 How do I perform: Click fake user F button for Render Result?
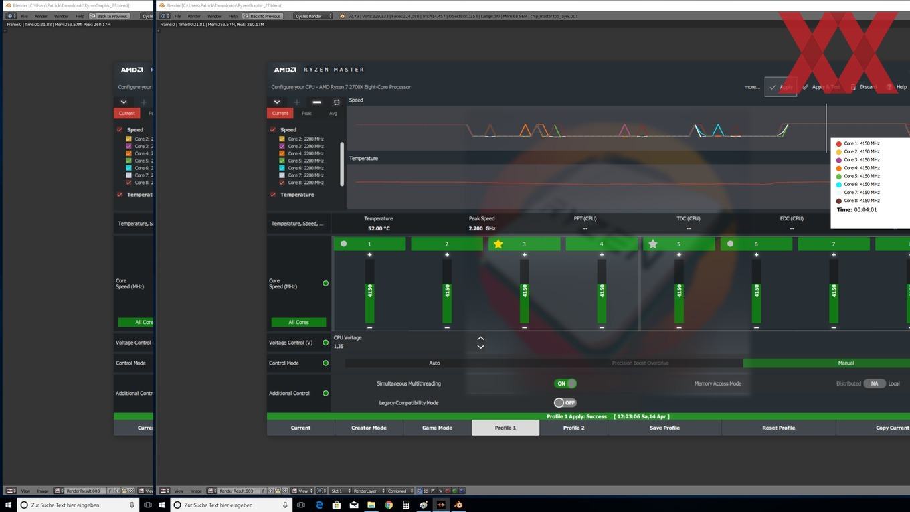point(263,491)
